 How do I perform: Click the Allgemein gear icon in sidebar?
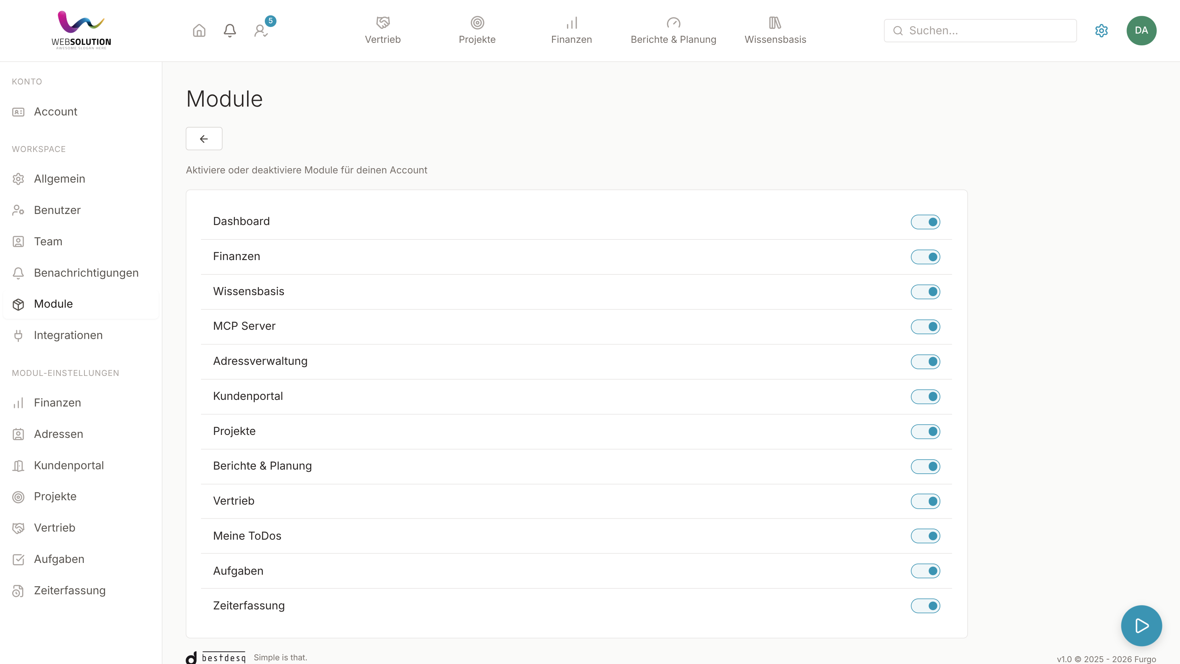(18, 179)
